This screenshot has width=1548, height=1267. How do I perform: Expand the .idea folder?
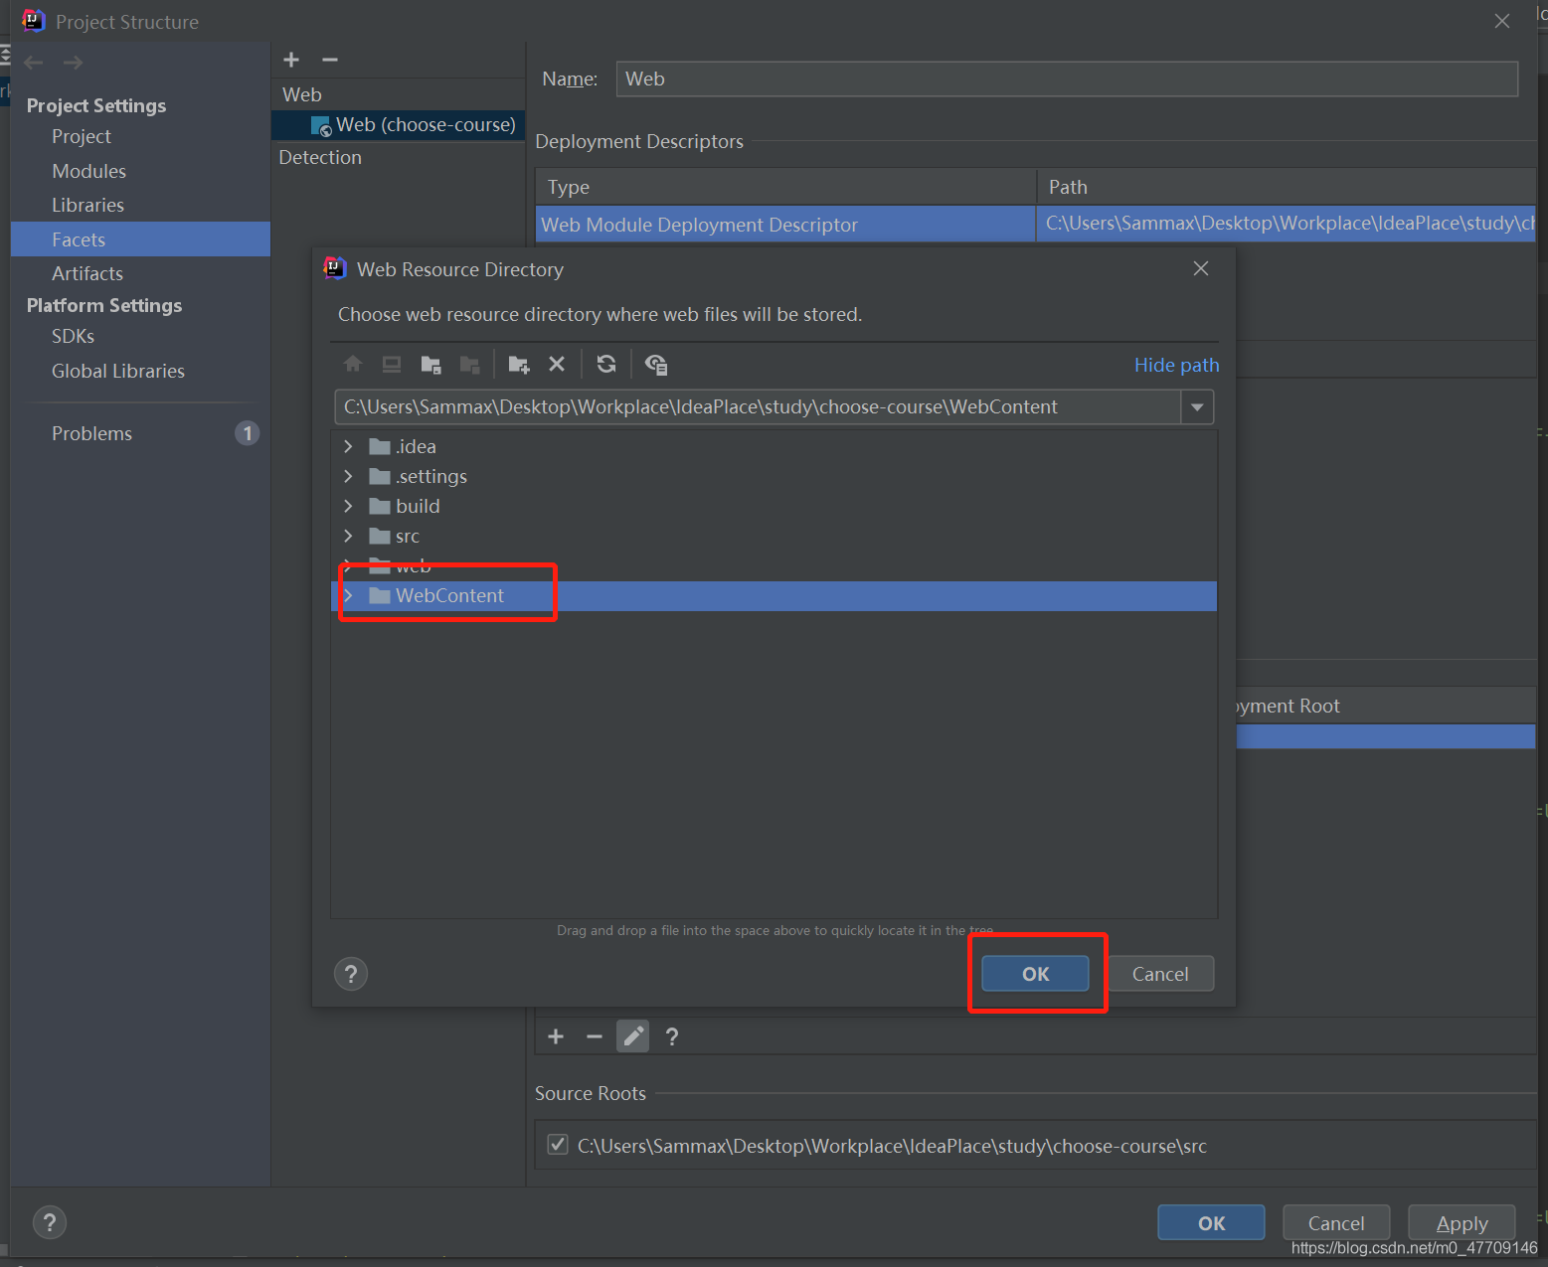348,446
